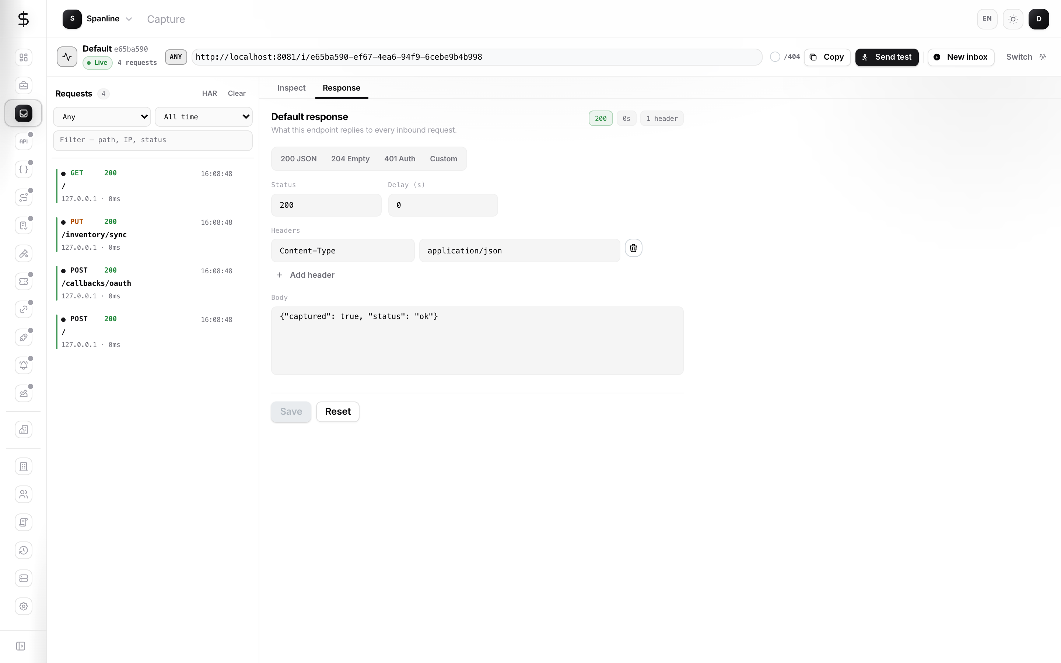Click the Switch inbox button
The height and width of the screenshot is (663, 1061).
(x=1026, y=57)
